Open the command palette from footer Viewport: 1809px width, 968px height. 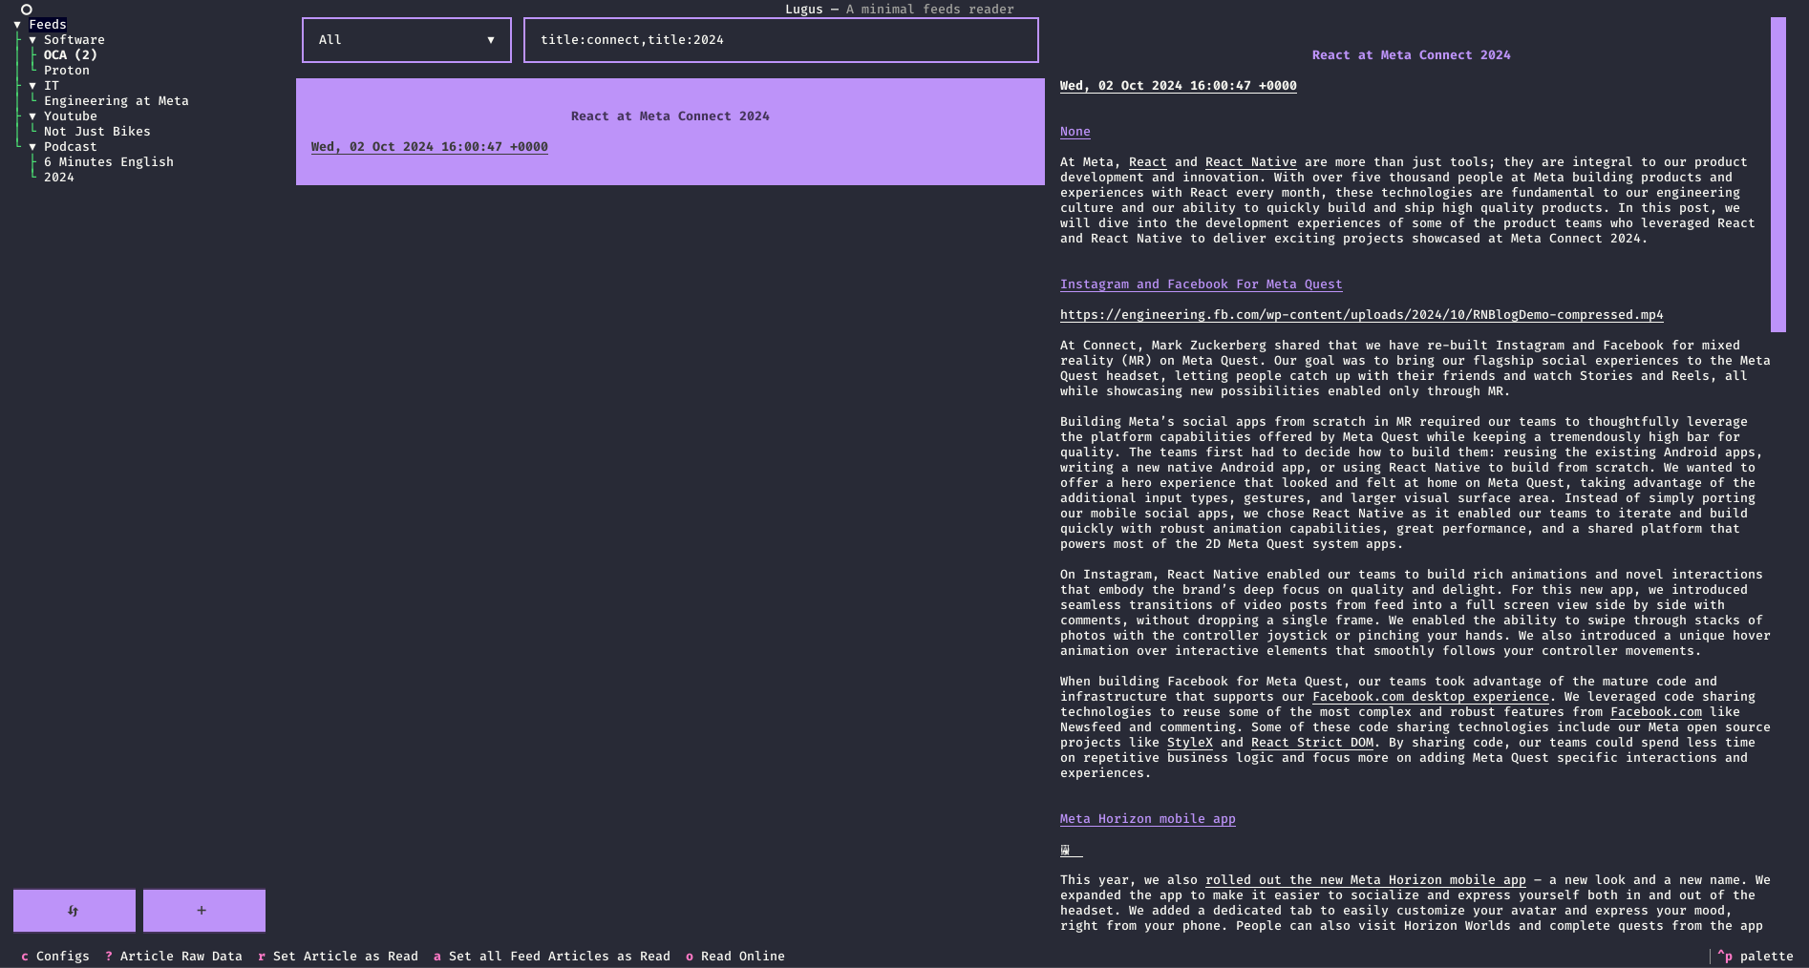[1756, 957]
